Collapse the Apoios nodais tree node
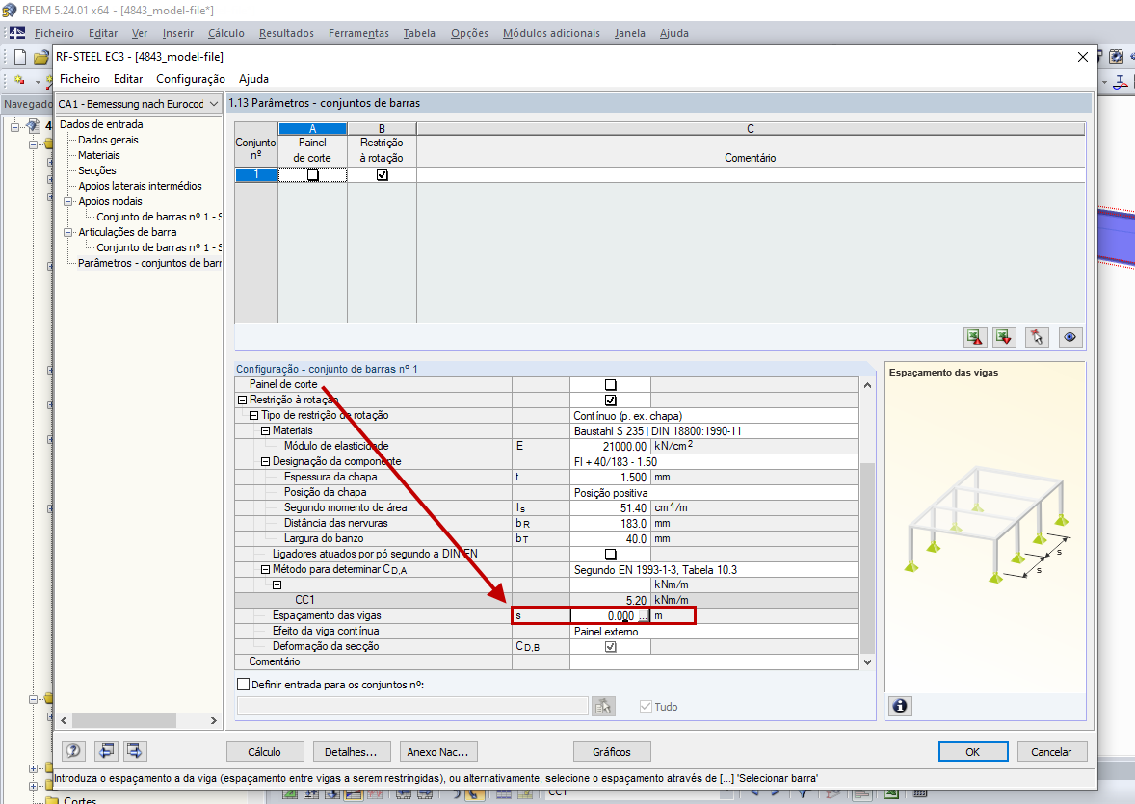 tap(68, 202)
